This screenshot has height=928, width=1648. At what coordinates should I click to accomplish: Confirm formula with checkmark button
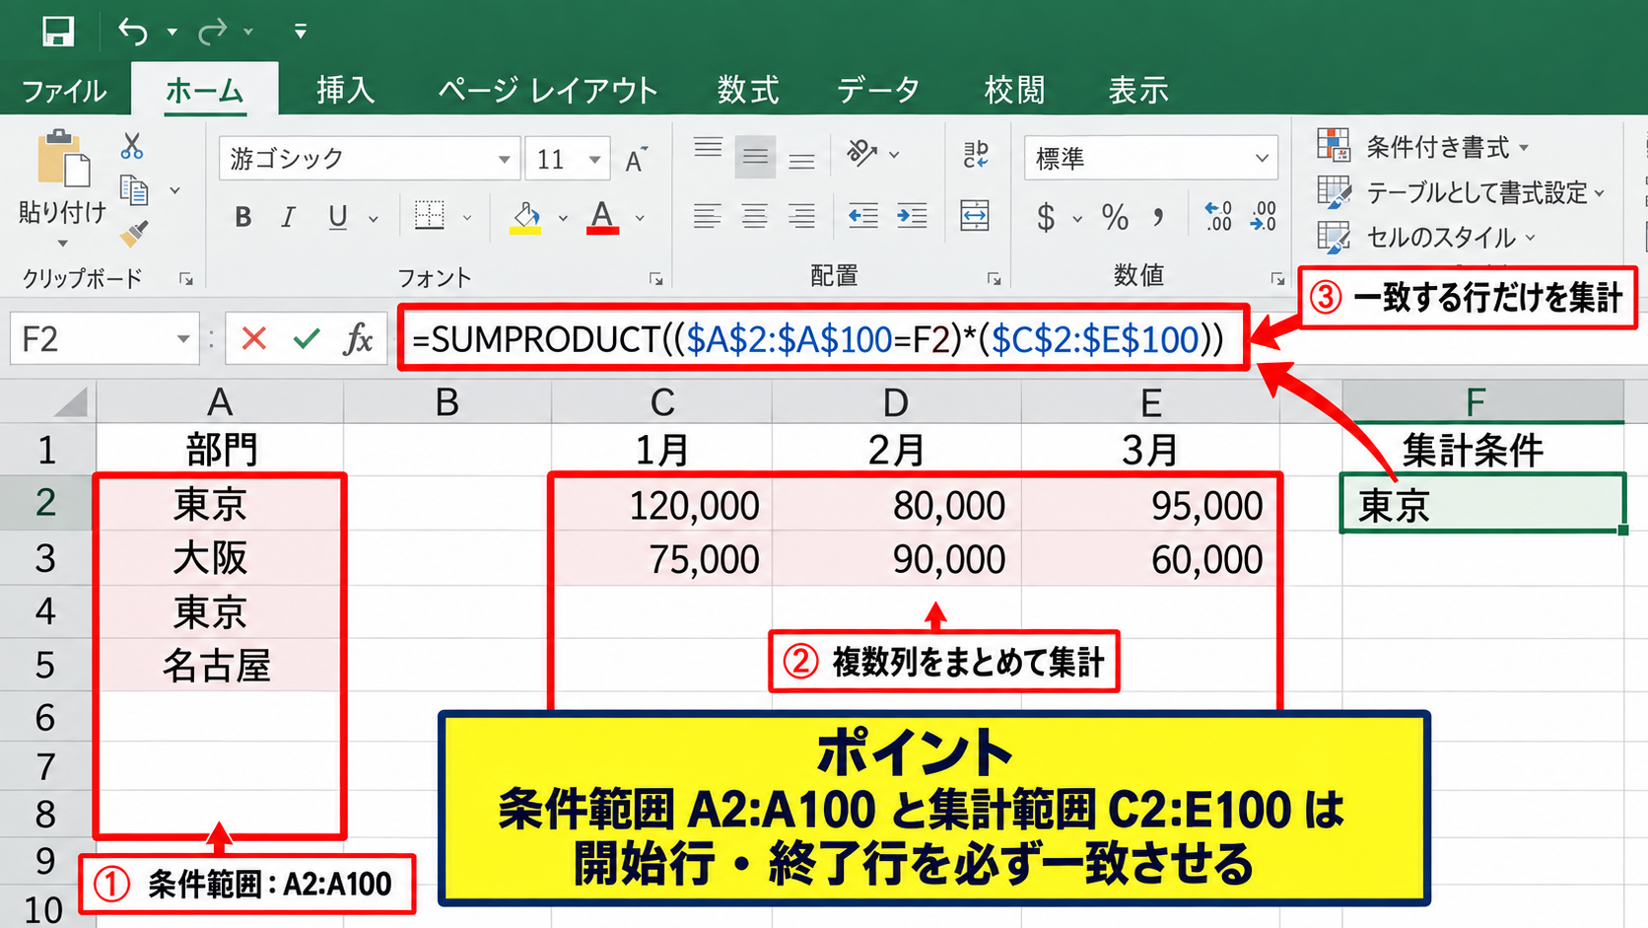307,339
